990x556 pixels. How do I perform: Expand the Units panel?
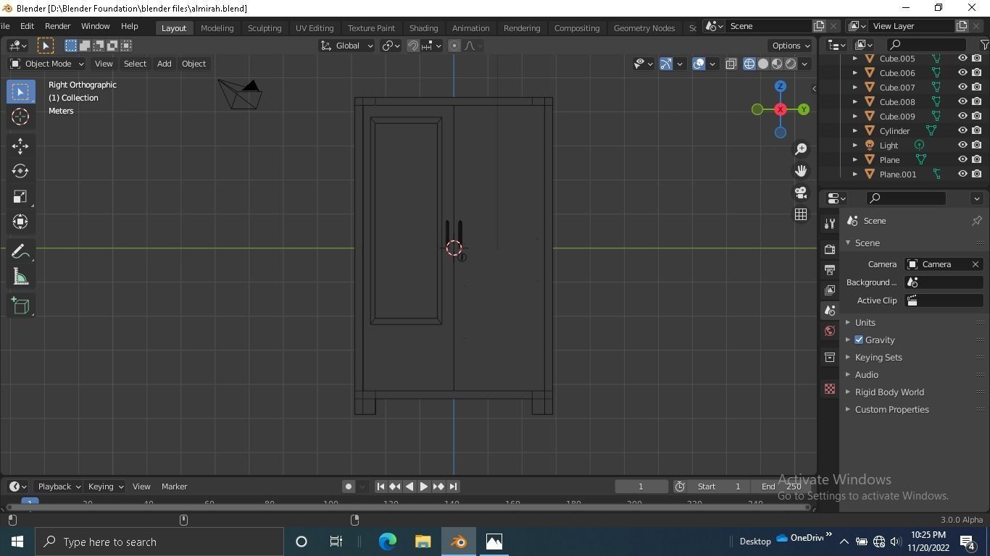(x=865, y=323)
